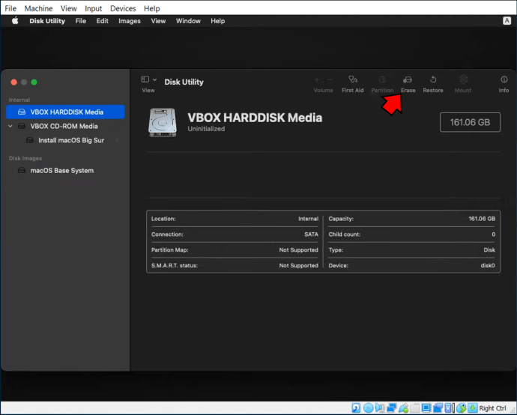The width and height of the screenshot is (517, 415).
Task: Click S.M.A.R.T. status label
Action: click(174, 265)
